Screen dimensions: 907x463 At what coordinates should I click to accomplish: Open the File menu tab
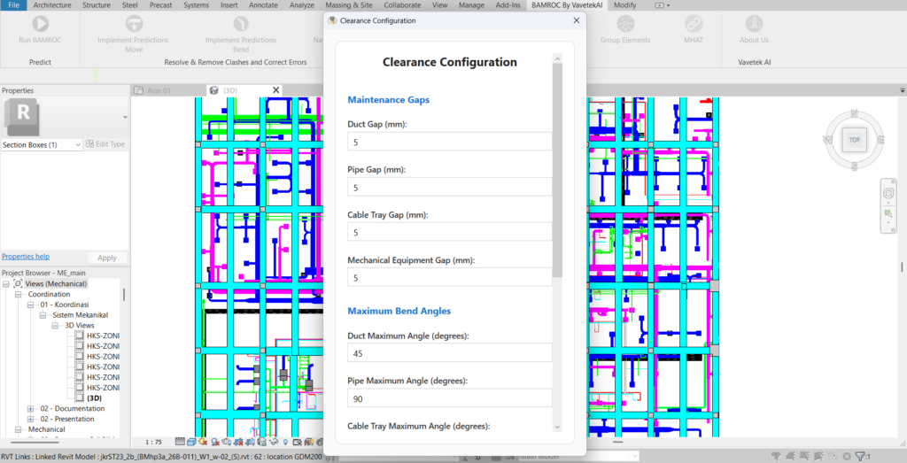13,5
